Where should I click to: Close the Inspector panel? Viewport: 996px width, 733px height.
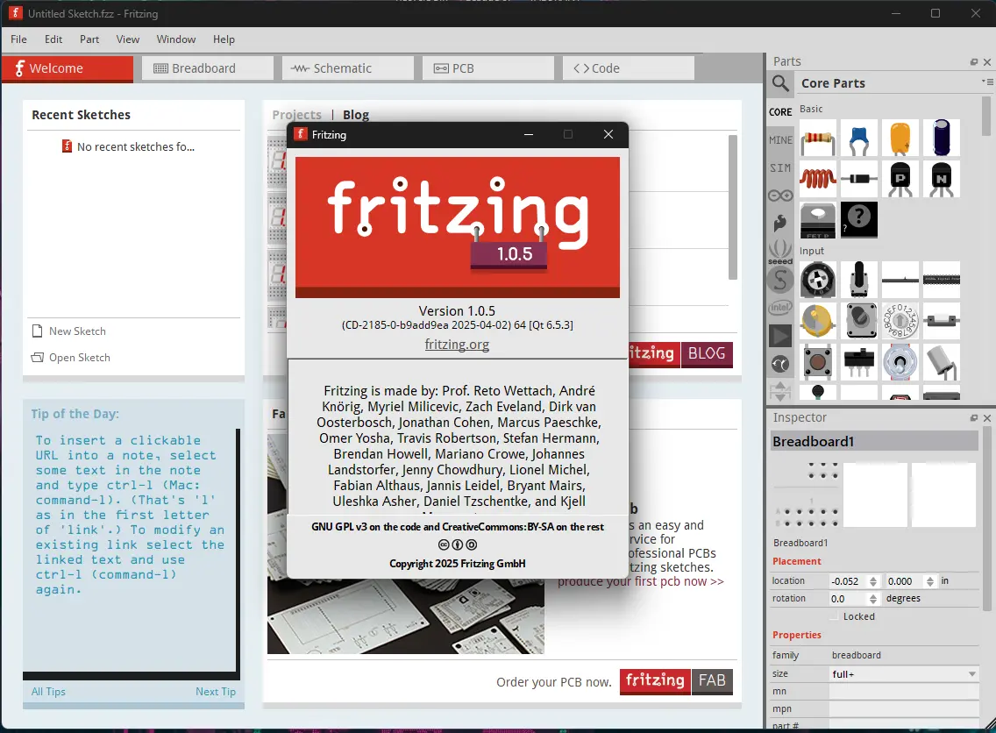point(987,418)
